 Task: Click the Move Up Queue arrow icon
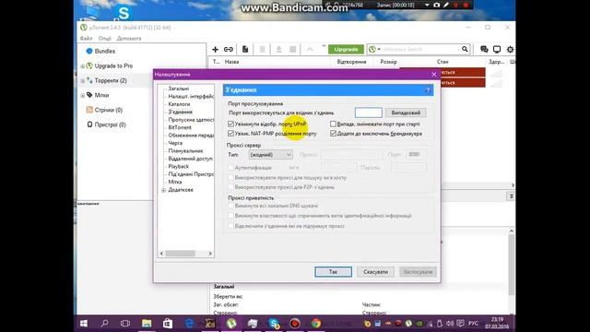(x=310, y=49)
